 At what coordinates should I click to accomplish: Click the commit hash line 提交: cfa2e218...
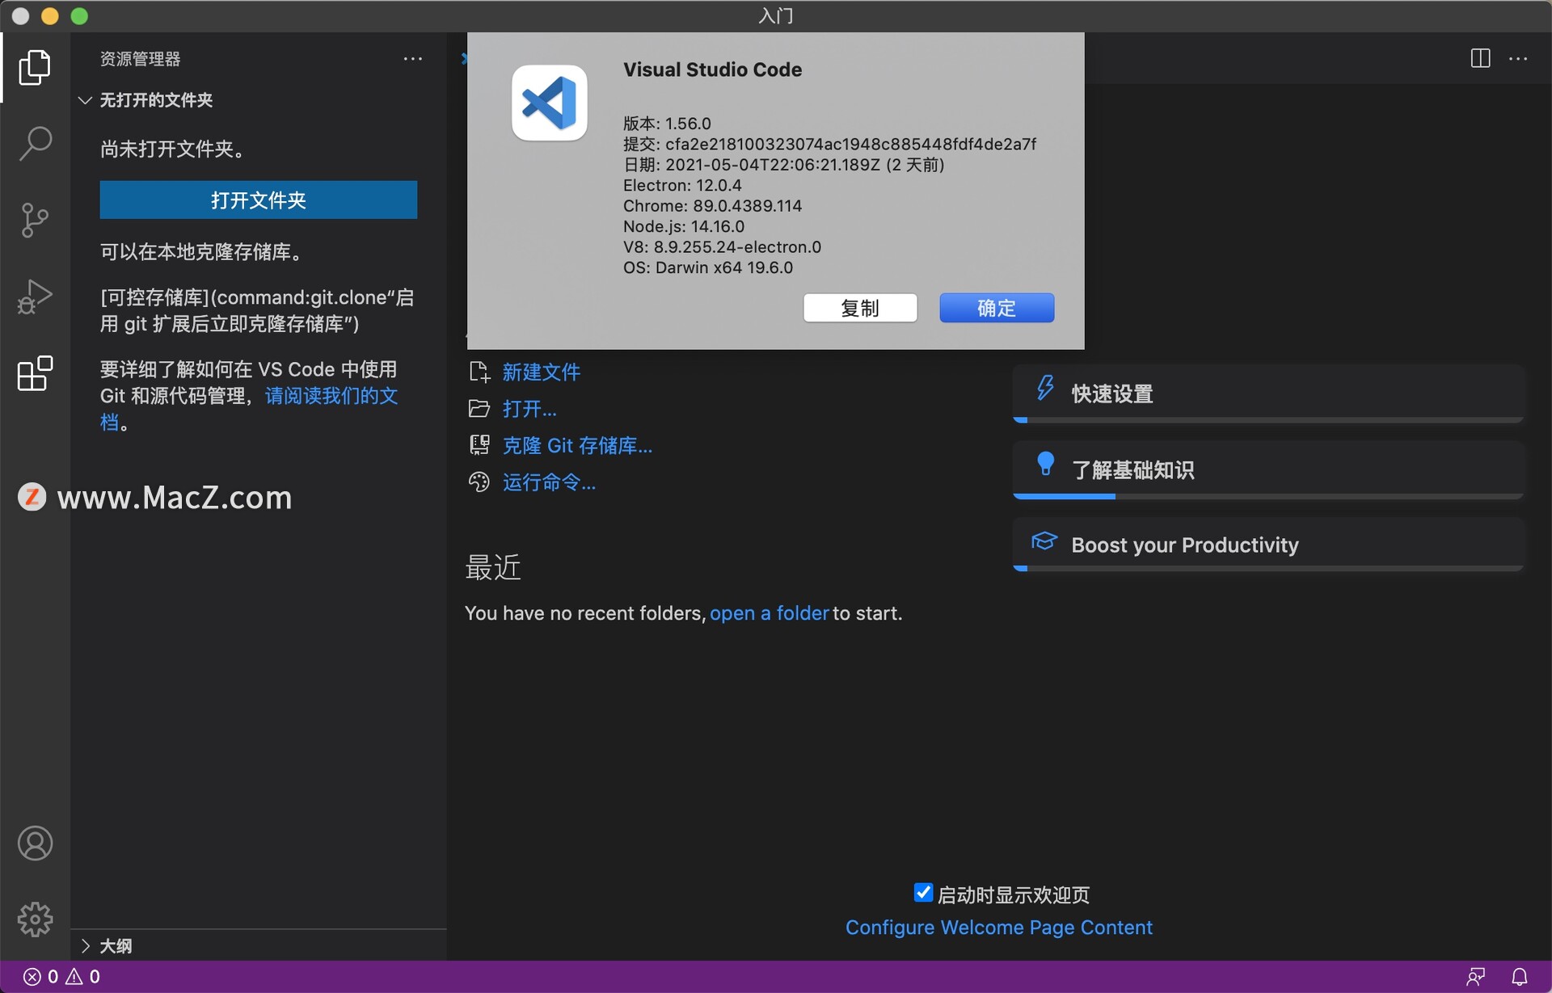(x=829, y=144)
